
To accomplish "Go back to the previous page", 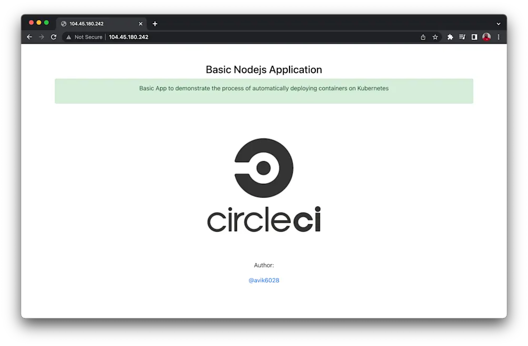I will [x=29, y=37].
